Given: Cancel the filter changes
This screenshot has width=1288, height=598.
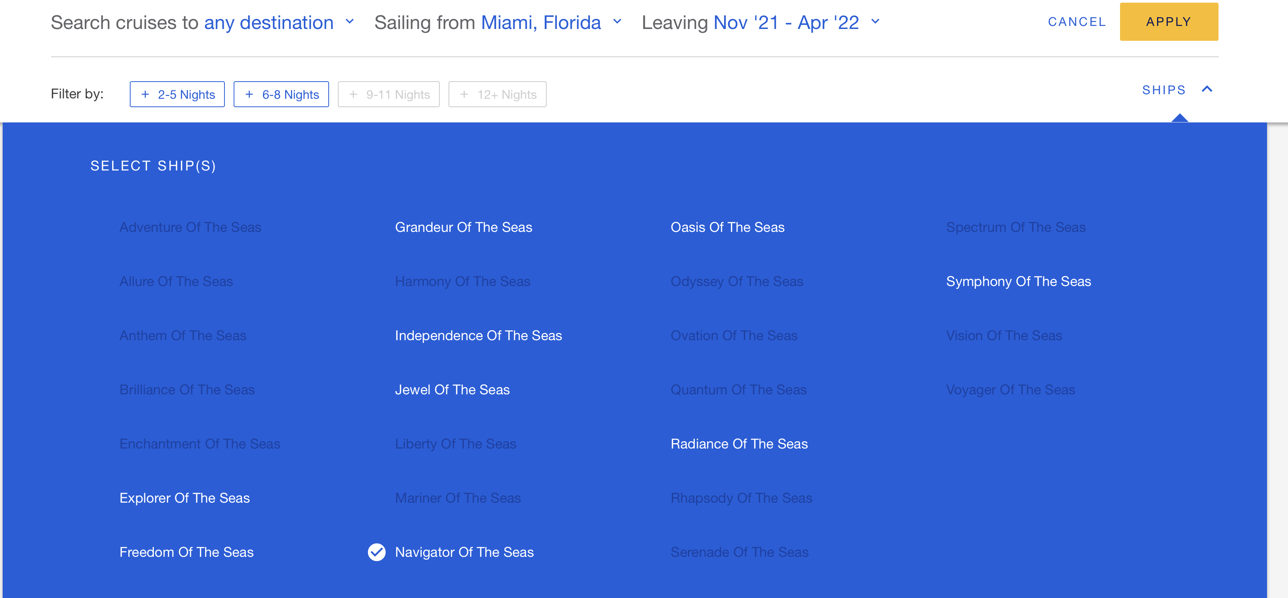Looking at the screenshot, I should coord(1077,22).
